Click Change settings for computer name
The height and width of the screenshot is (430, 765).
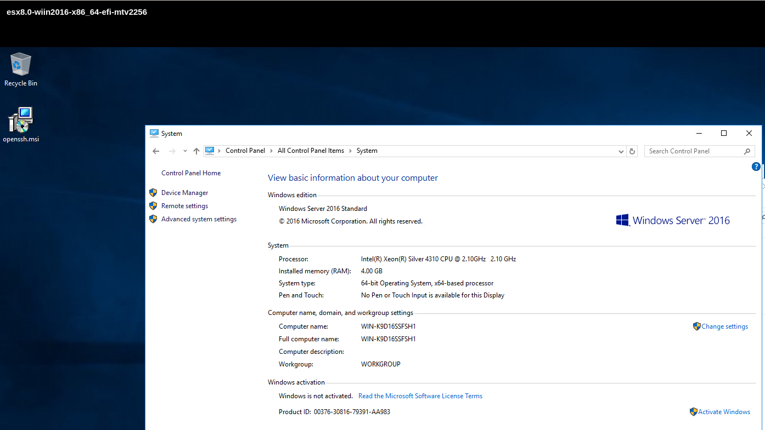coord(724,326)
